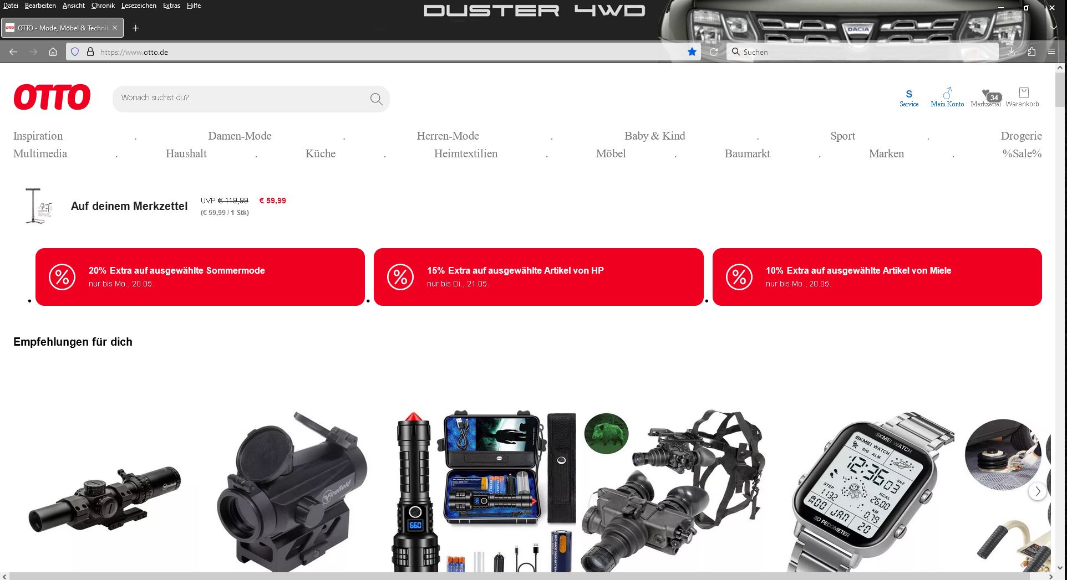1067x580 pixels.
Task: Open the rifle scope product image
Action: 105,500
